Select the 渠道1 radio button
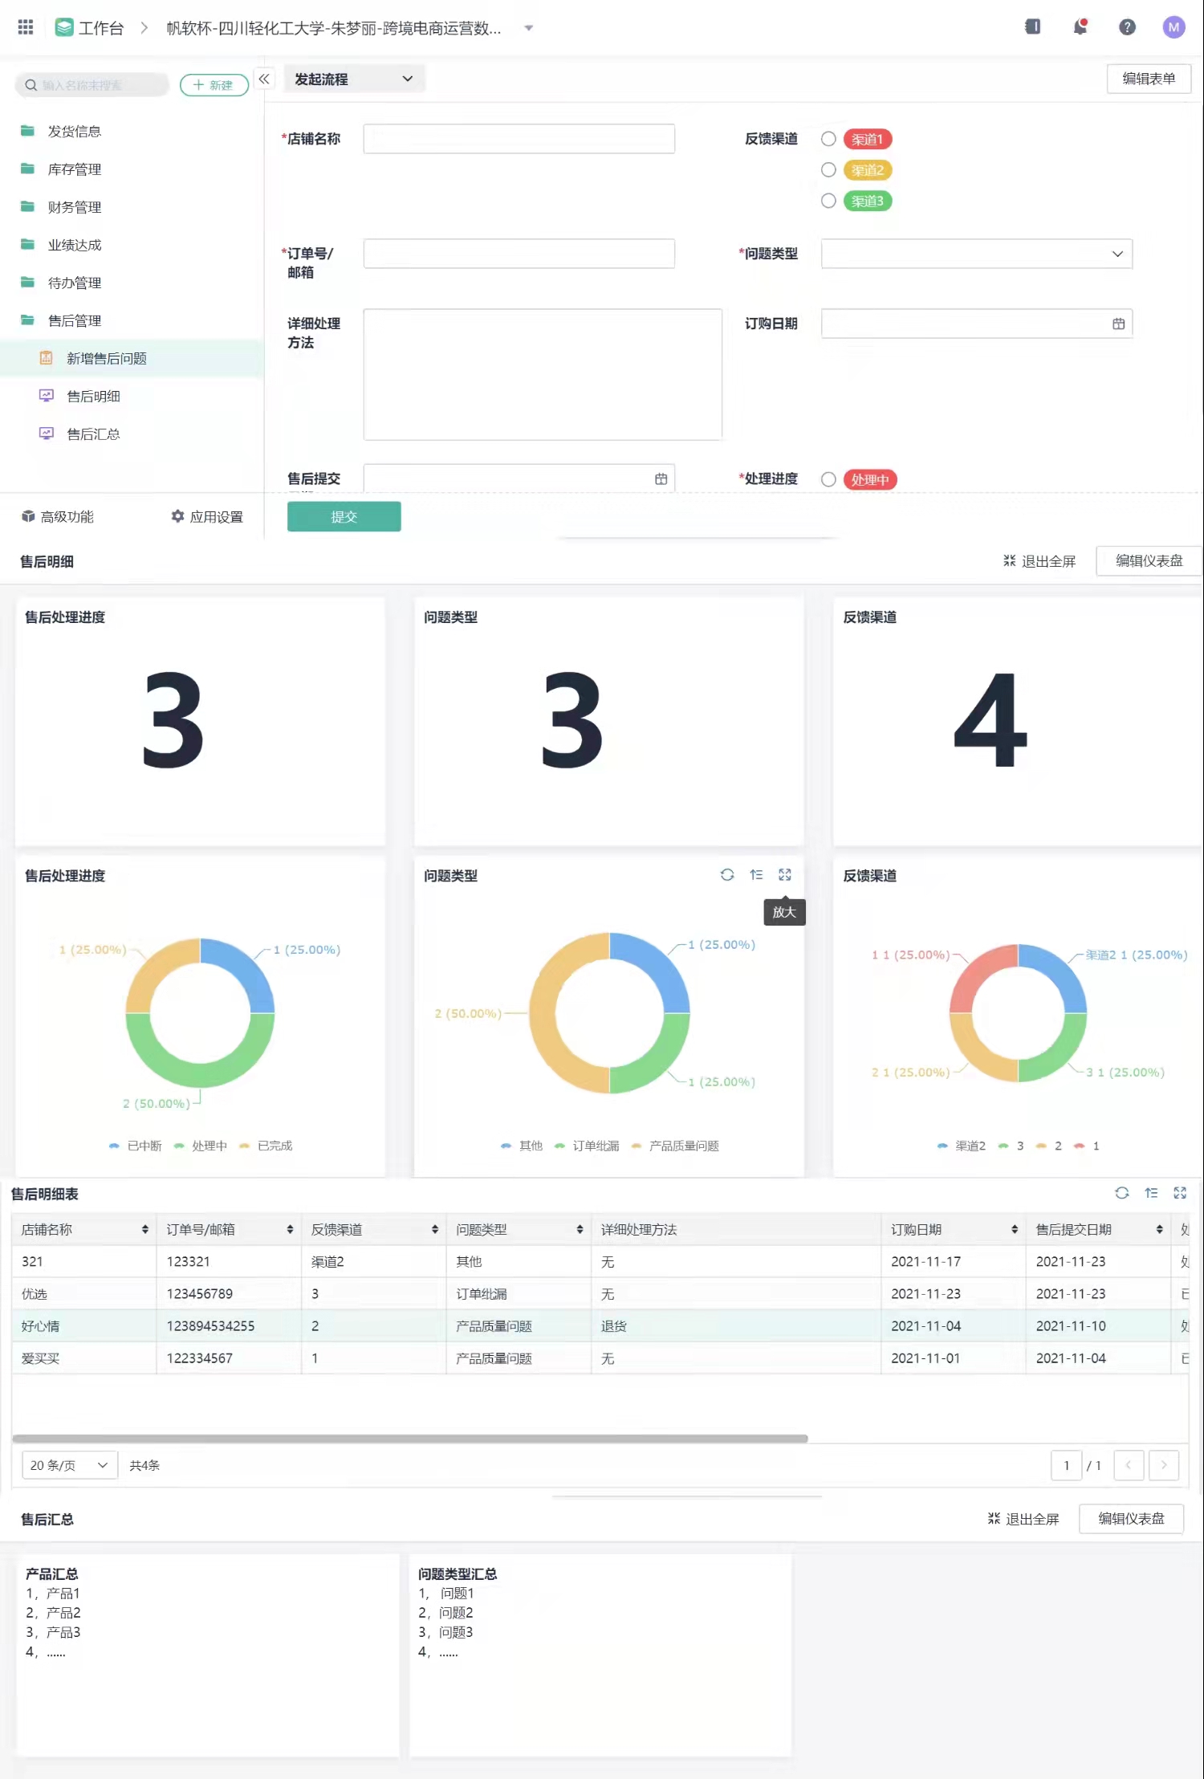 click(x=828, y=139)
